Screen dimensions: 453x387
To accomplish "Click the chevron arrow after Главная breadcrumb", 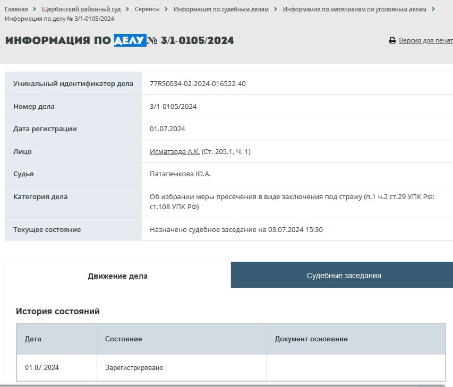I will tap(35, 9).
